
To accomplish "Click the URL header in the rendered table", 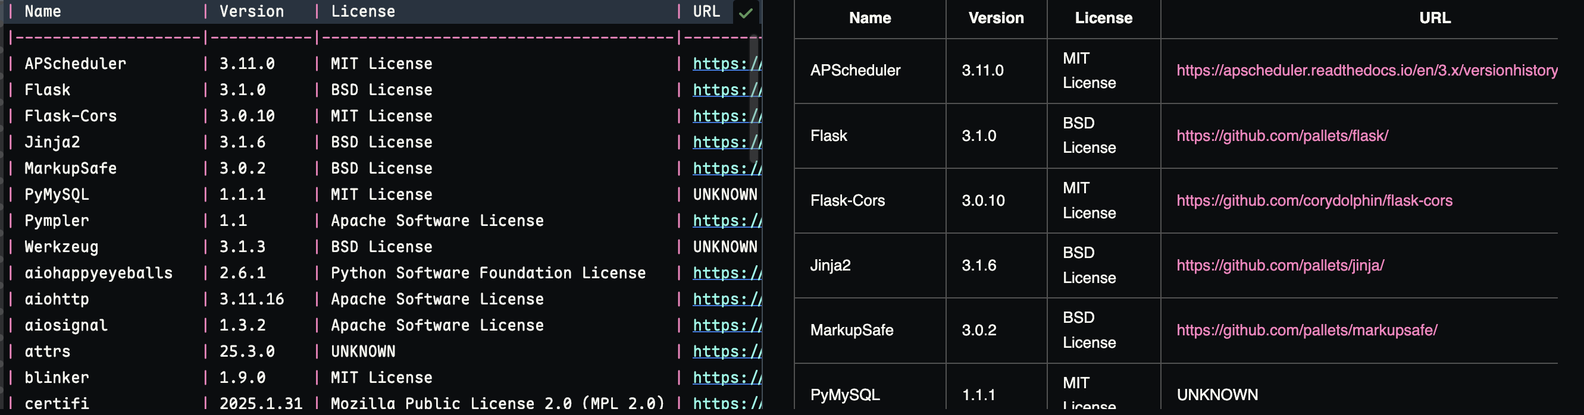I will point(1435,18).
